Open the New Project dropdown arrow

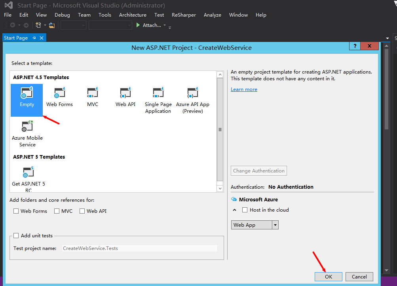point(45,25)
